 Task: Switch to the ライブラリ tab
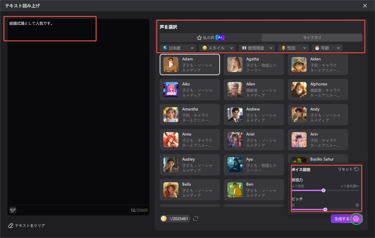coord(312,37)
